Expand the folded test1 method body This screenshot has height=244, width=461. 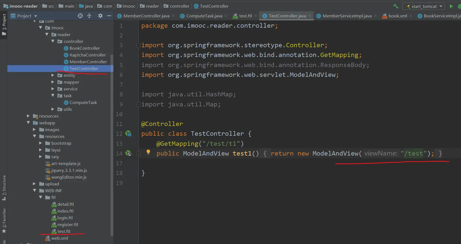pyautogui.click(x=139, y=154)
